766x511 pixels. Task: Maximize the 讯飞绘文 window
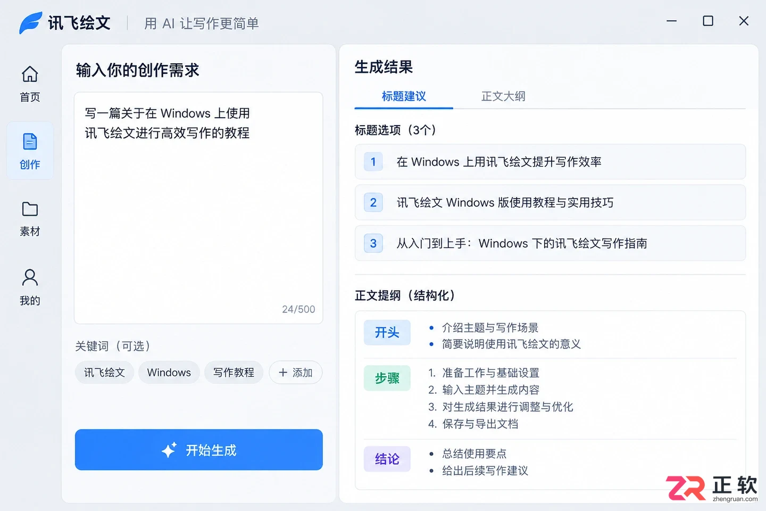708,21
